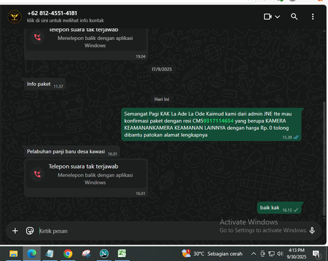Open File Explorer from taskbar
328x261 pixels.
tap(14, 254)
